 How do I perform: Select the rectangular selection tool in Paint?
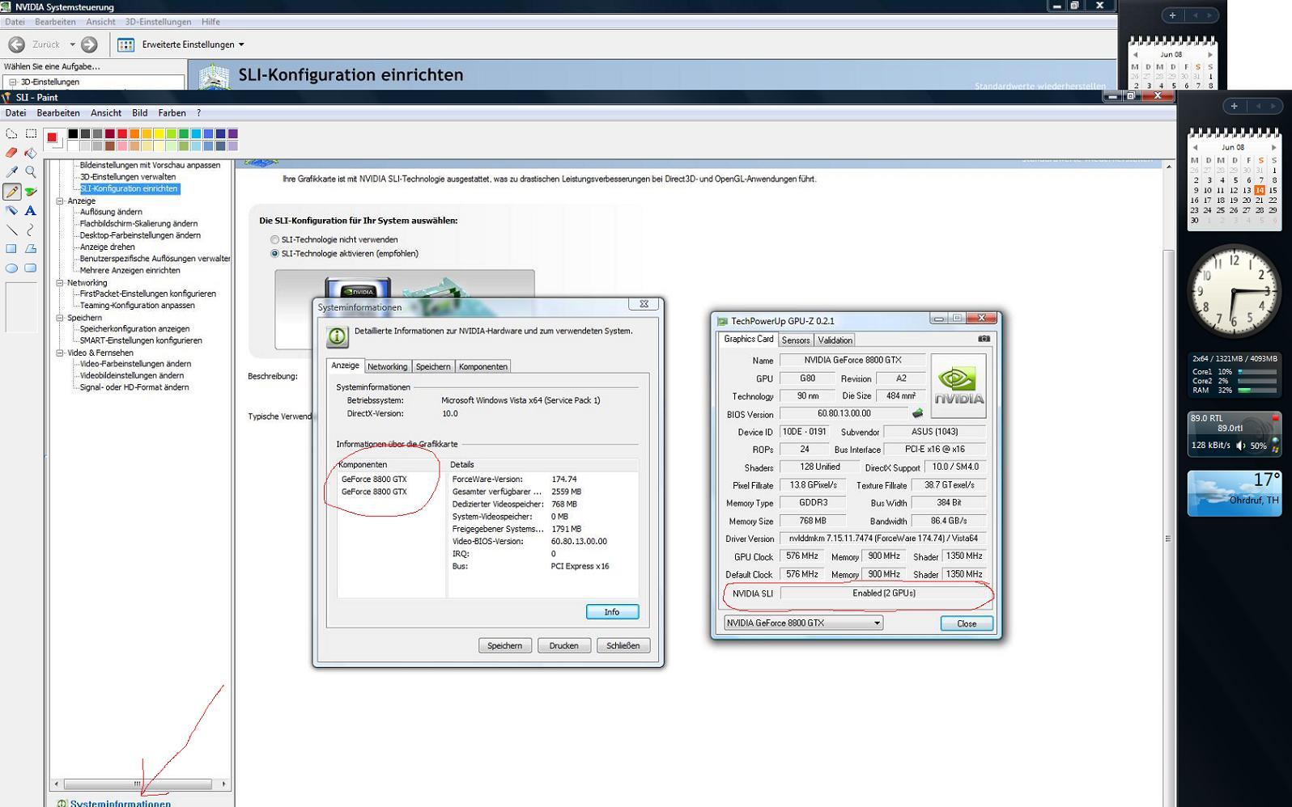click(31, 133)
